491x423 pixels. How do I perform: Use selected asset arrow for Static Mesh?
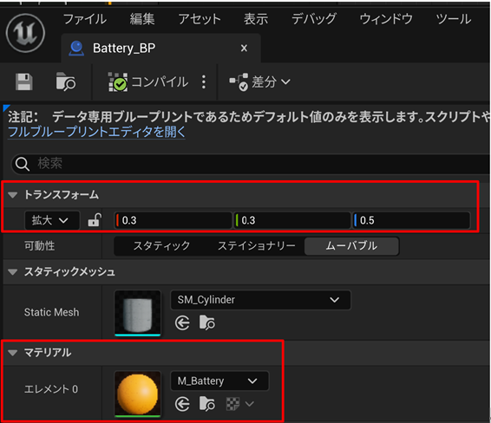tap(182, 322)
